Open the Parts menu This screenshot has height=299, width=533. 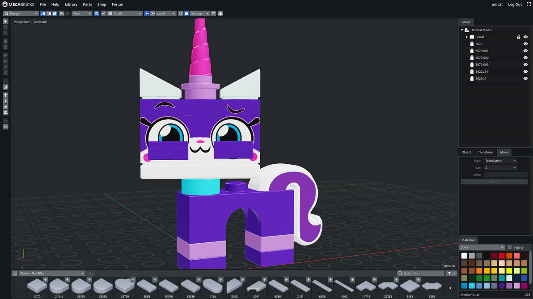point(87,4)
